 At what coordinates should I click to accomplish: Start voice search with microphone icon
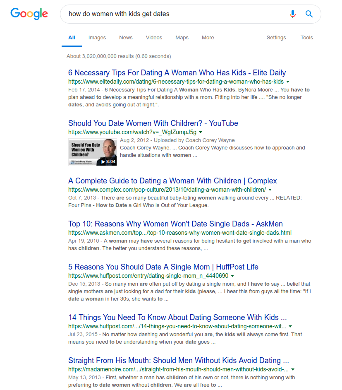293,14
